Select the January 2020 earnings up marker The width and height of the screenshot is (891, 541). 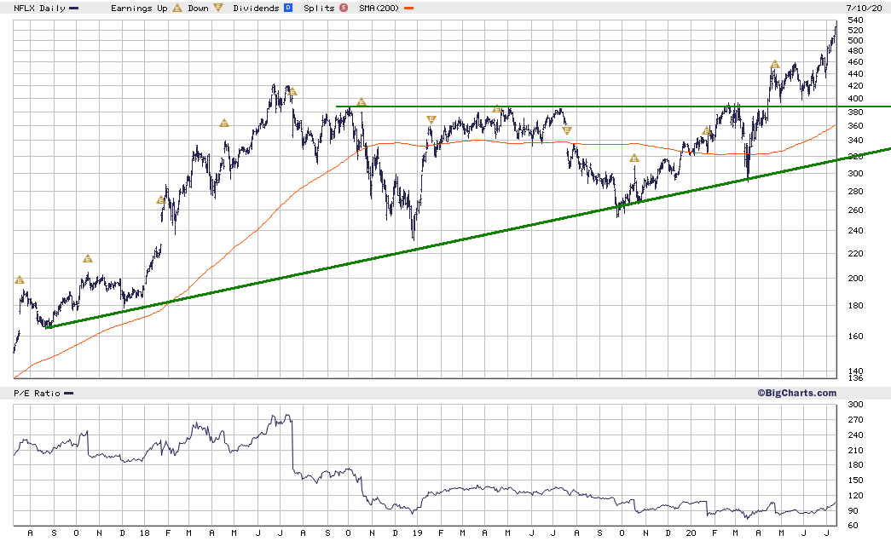[706, 131]
